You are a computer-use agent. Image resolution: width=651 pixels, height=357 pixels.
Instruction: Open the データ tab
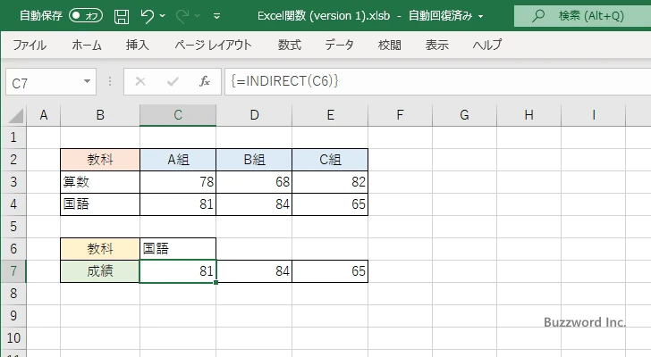[x=339, y=45]
